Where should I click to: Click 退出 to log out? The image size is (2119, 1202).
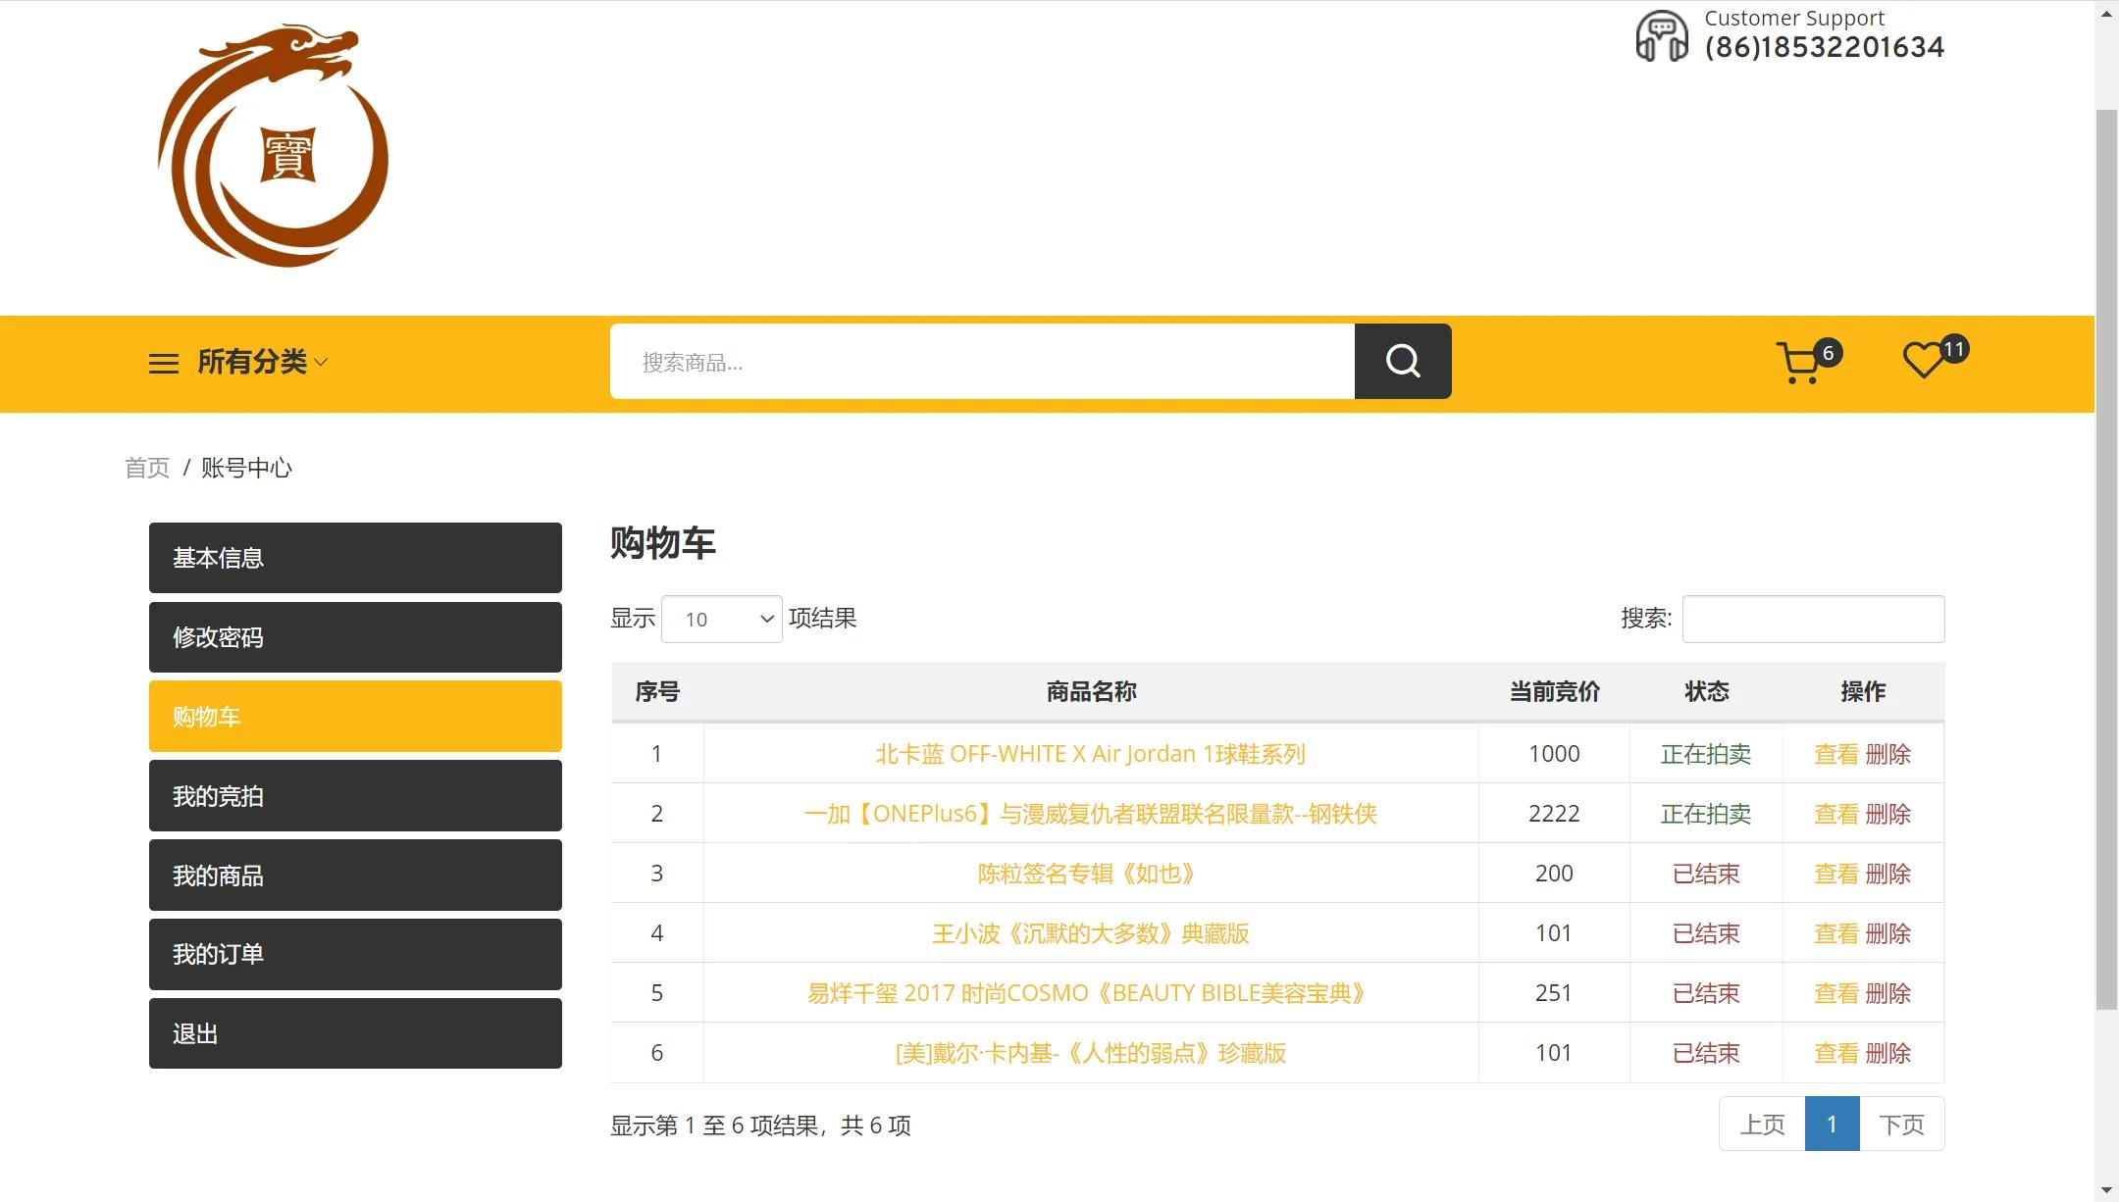354,1033
